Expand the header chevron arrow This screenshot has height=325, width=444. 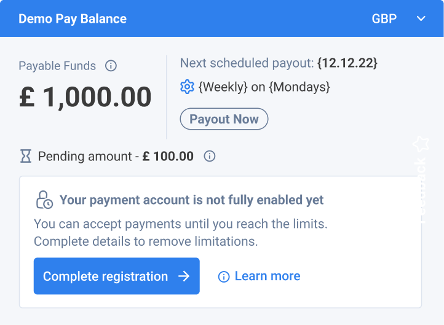click(x=421, y=18)
